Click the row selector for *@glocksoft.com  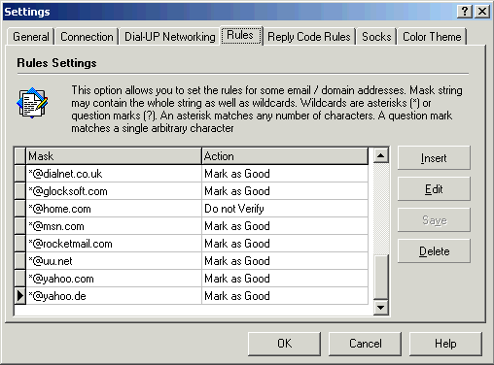pyautogui.click(x=20, y=191)
